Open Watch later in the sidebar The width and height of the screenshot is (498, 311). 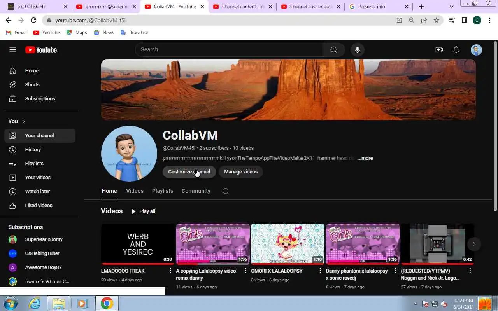40,192
